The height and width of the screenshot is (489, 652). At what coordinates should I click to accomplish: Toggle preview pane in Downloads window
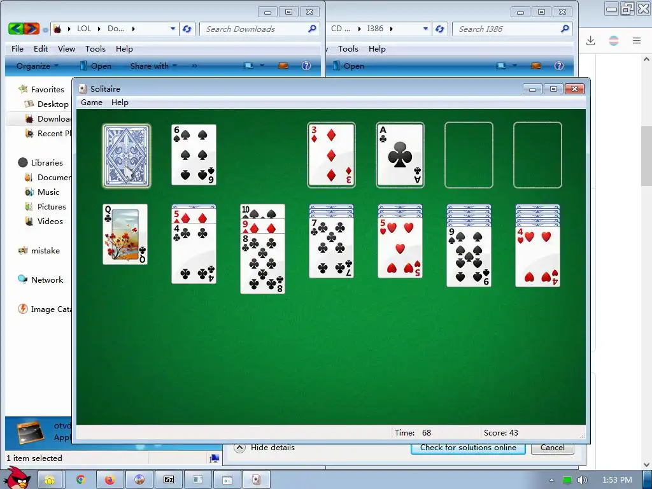[x=283, y=66]
